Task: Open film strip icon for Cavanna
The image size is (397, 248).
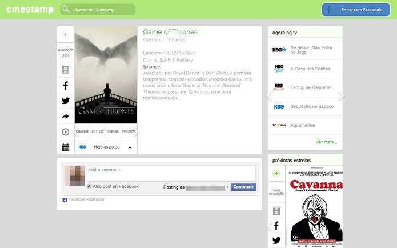Action: [276, 210]
